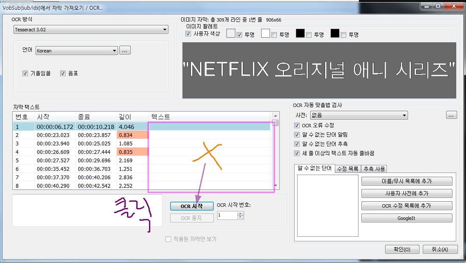
Task: Click the fourth black palette swatch
Action: pyautogui.click(x=335, y=33)
